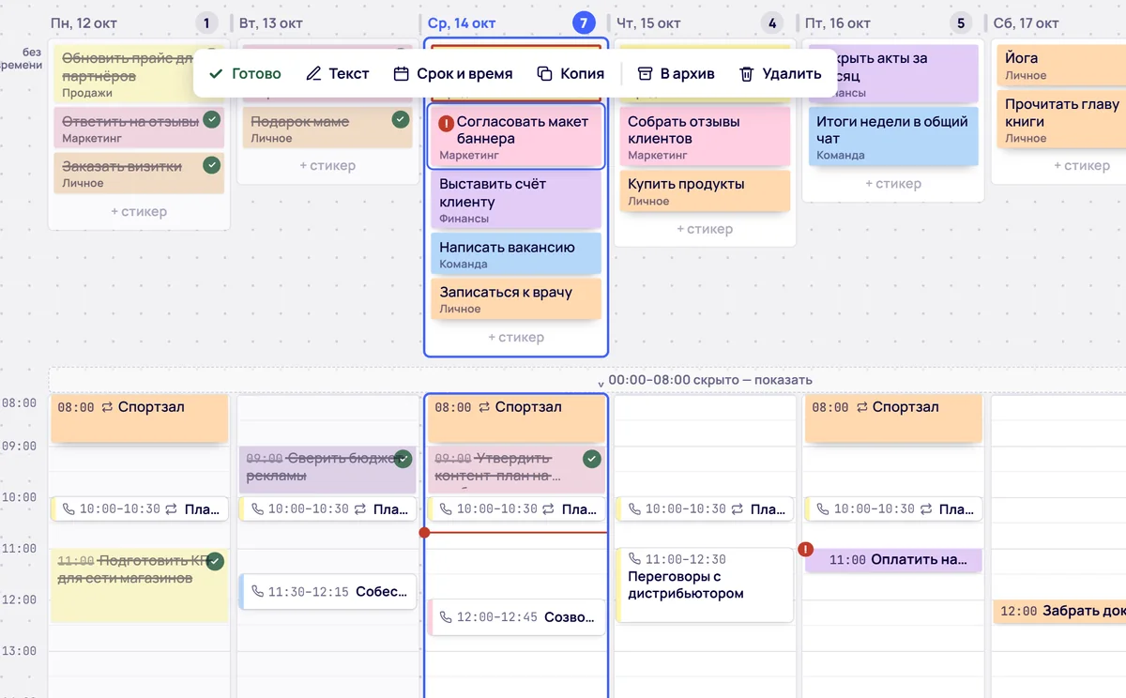Open Срок и время calendar icon
Image resolution: width=1126 pixels, height=698 pixels.
(x=401, y=73)
